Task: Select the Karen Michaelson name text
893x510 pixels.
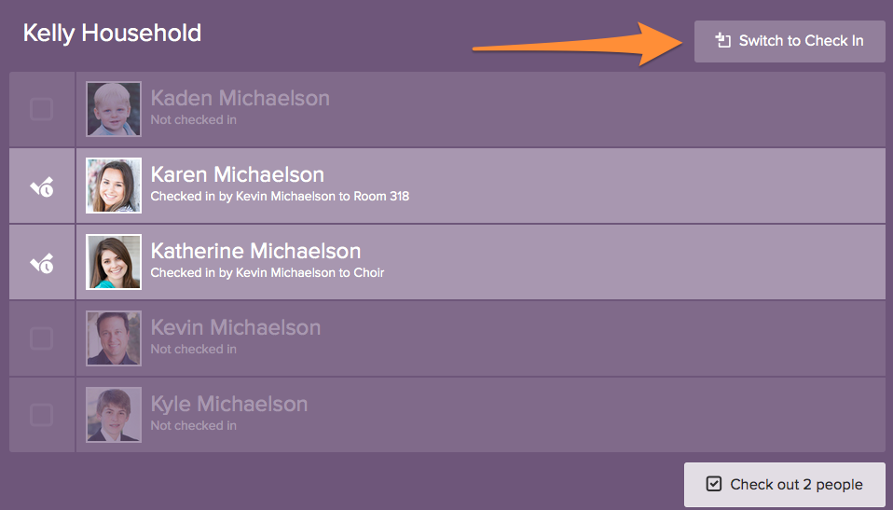Action: click(237, 174)
